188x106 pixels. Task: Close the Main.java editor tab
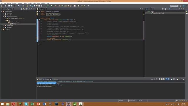point(46,9)
